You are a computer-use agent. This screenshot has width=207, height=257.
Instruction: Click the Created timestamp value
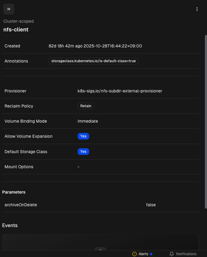95,46
